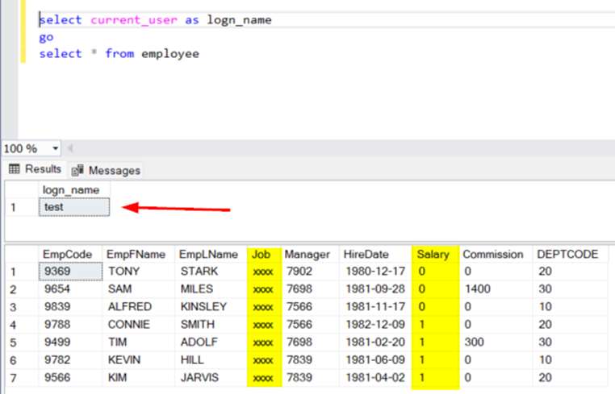Select EmpCode cell 9839
Screen dimensions: 615x394
coord(70,307)
